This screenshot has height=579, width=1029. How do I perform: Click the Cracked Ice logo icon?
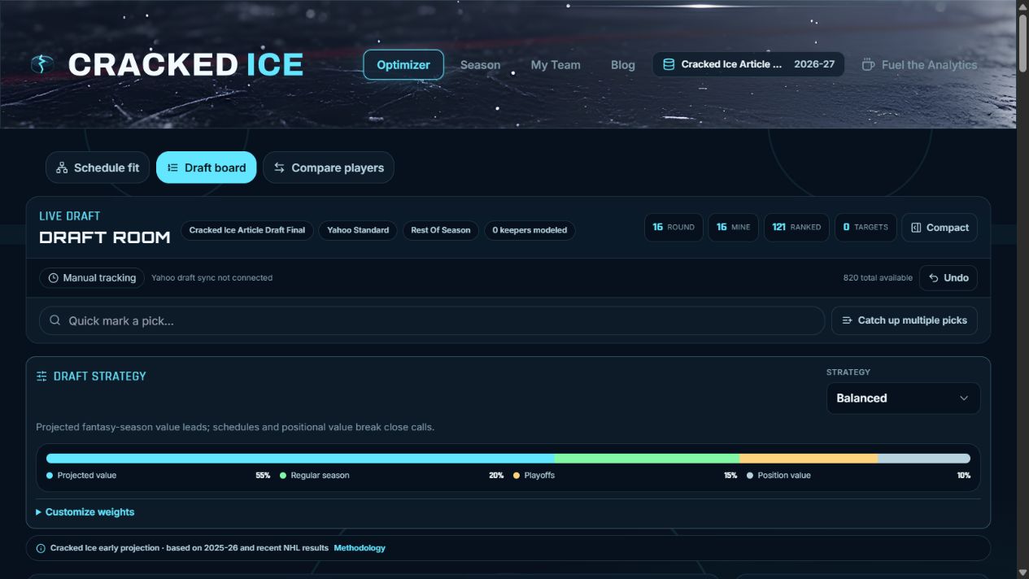(x=42, y=64)
